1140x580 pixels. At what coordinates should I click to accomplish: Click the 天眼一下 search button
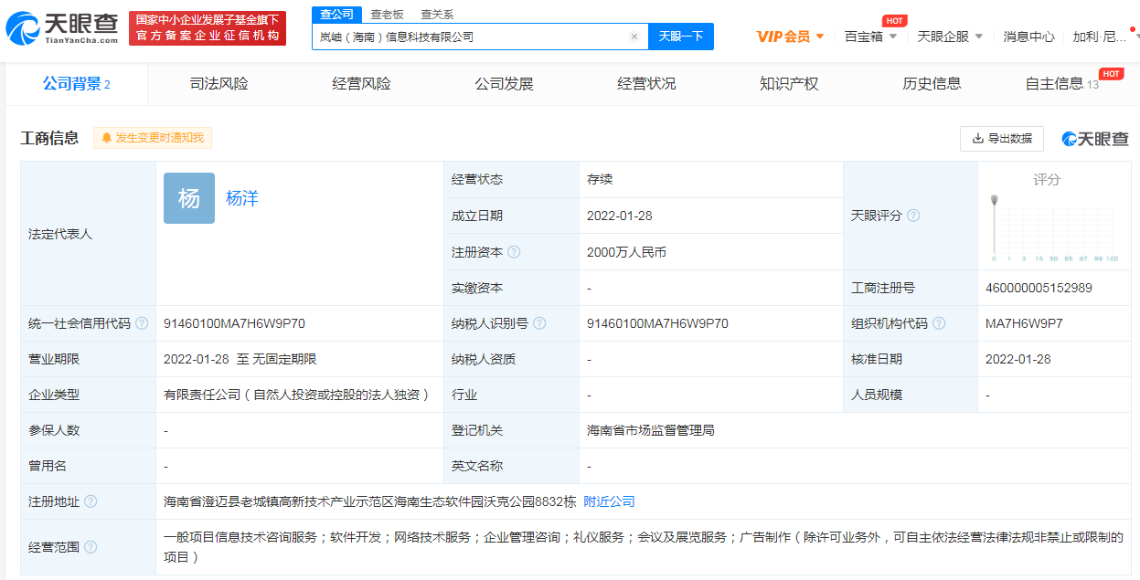click(x=681, y=37)
